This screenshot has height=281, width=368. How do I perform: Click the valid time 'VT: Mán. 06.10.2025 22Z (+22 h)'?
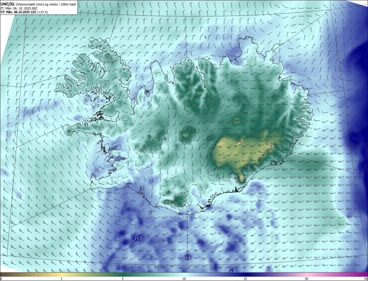(24, 12)
